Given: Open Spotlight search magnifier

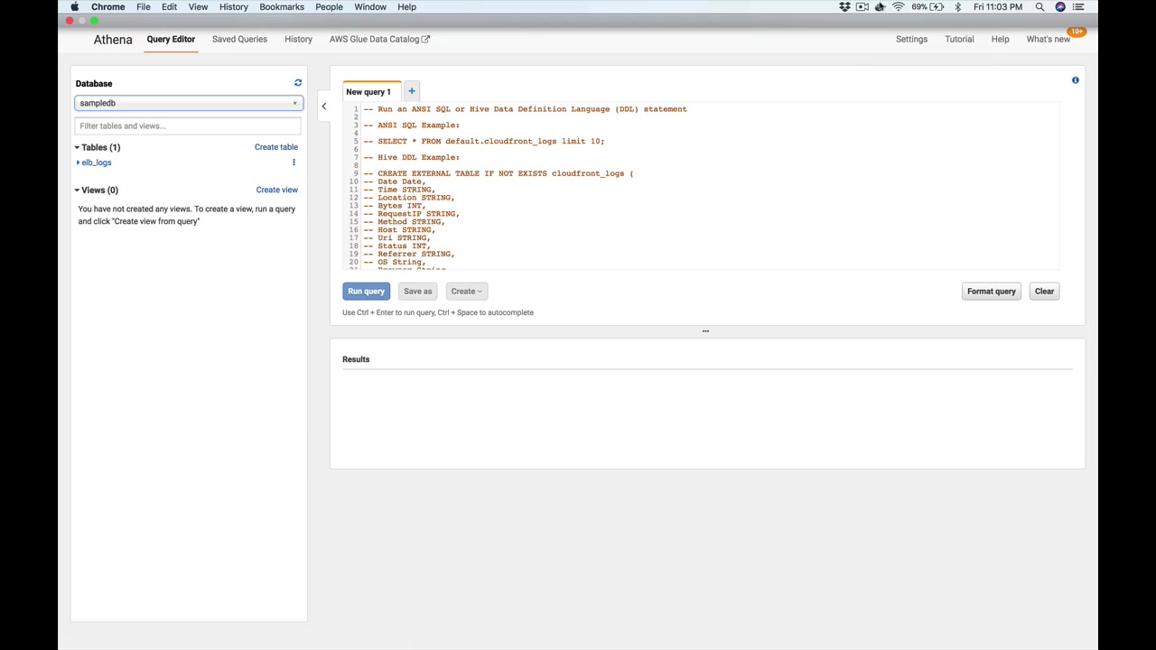Looking at the screenshot, I should pyautogui.click(x=1040, y=7).
